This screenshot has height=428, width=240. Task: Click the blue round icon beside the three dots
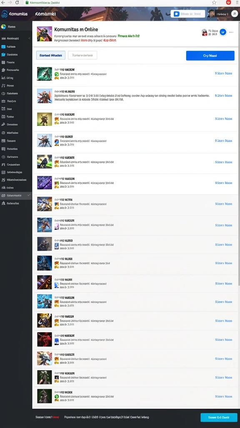tap(223, 32)
